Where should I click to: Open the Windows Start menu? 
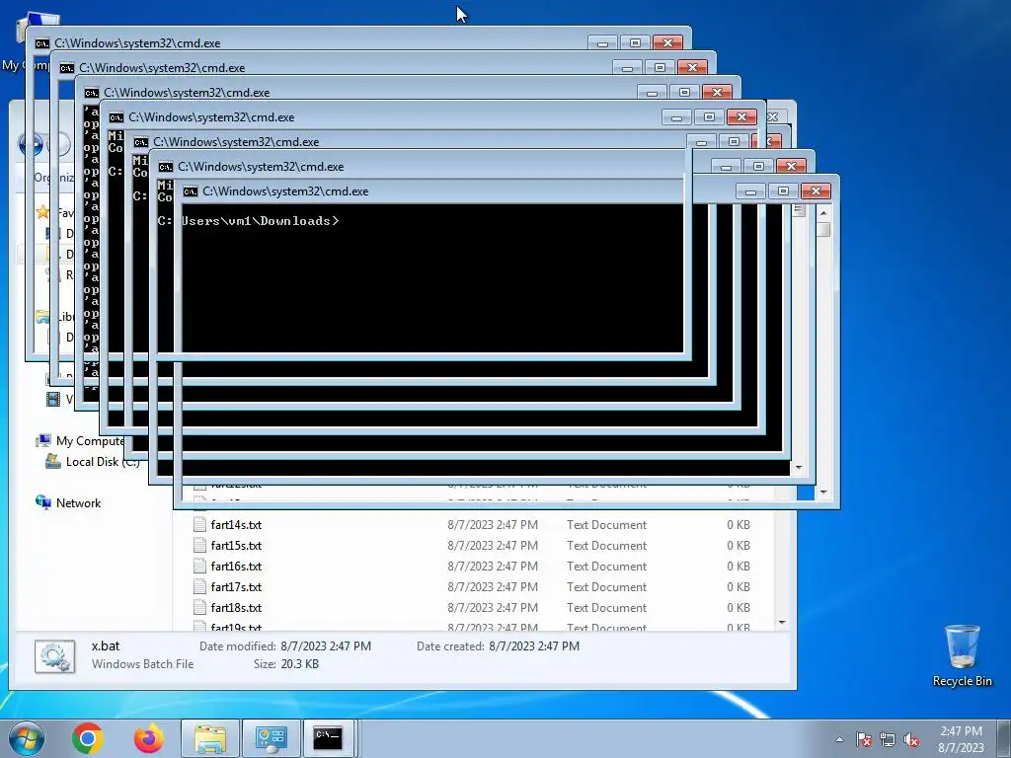click(x=26, y=738)
